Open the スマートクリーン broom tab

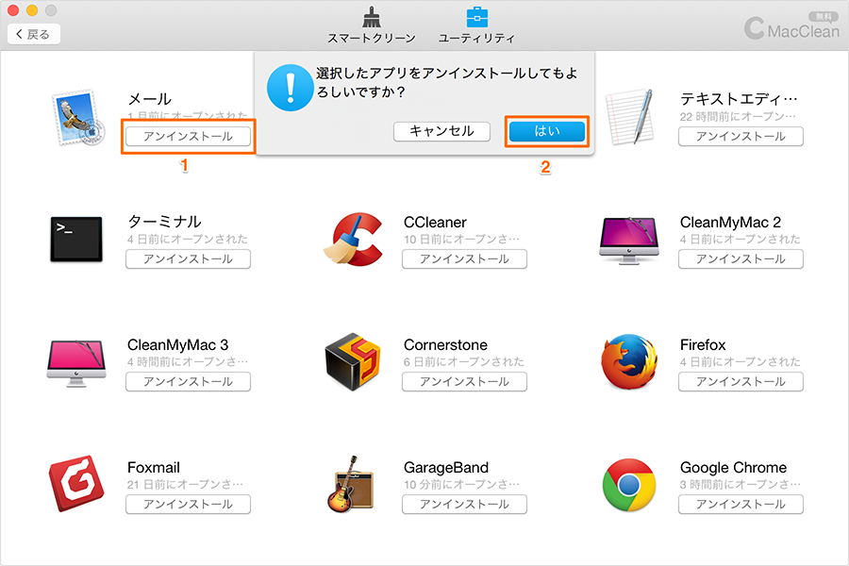(372, 25)
